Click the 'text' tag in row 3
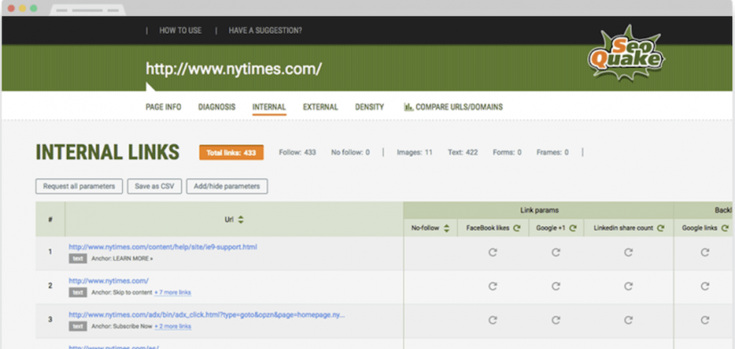The image size is (735, 349). (x=78, y=326)
